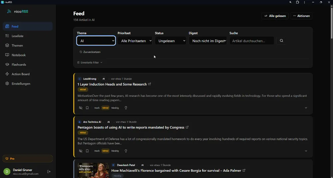The height and width of the screenshot is (178, 333).
Task: Open external link icon for Pentagon article
Action: [187, 127]
